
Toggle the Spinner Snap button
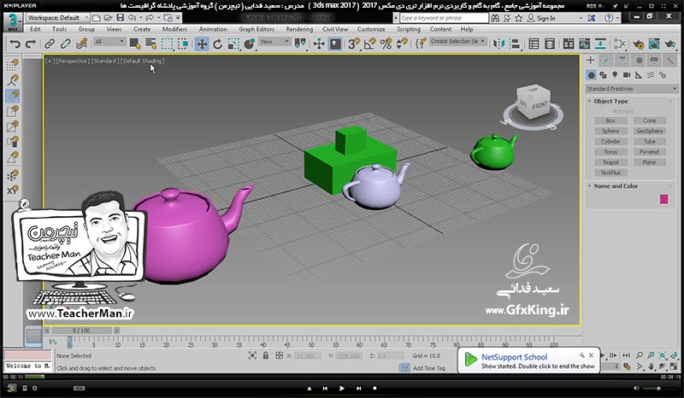402,44
